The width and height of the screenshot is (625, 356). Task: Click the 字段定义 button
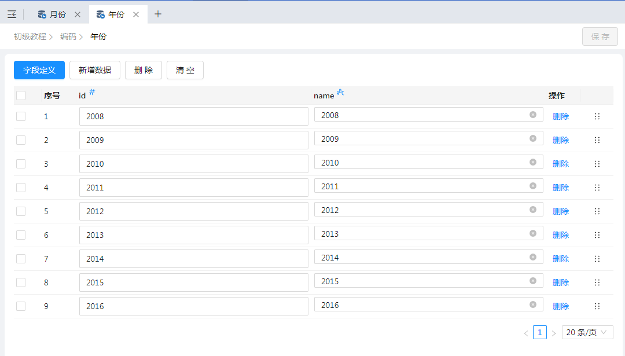tap(39, 70)
